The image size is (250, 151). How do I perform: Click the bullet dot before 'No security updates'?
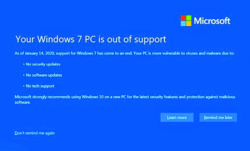24,64
